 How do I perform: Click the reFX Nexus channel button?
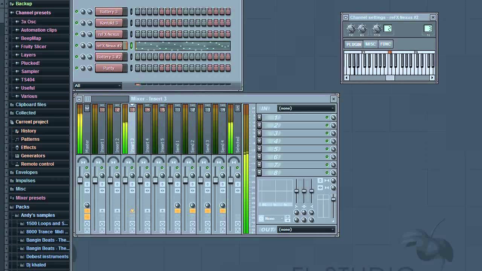point(109,34)
